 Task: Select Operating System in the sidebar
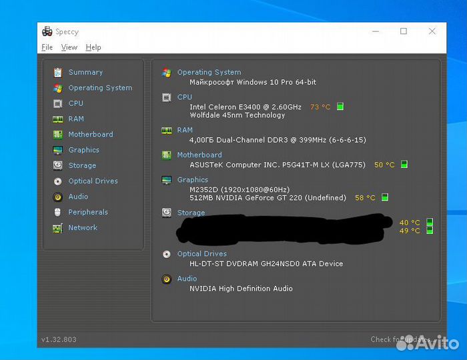100,88
